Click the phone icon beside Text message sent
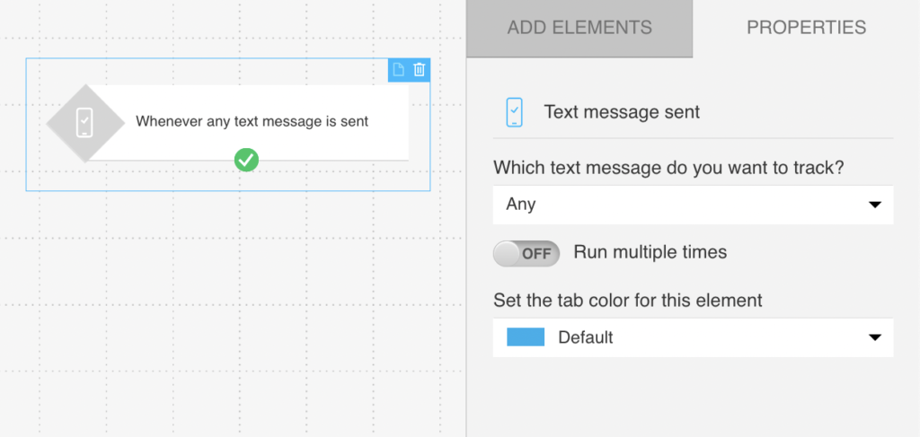Screen dimensions: 920x437 click(x=514, y=112)
